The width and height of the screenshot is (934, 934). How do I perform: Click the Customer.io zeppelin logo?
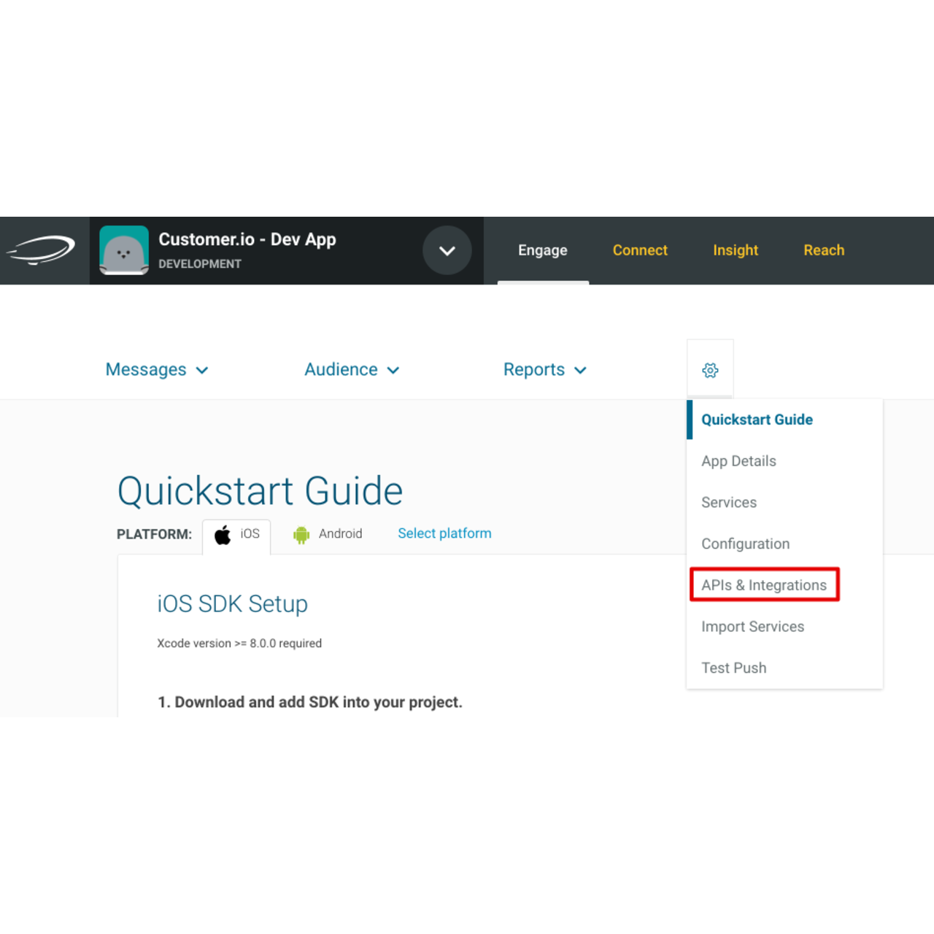42,250
